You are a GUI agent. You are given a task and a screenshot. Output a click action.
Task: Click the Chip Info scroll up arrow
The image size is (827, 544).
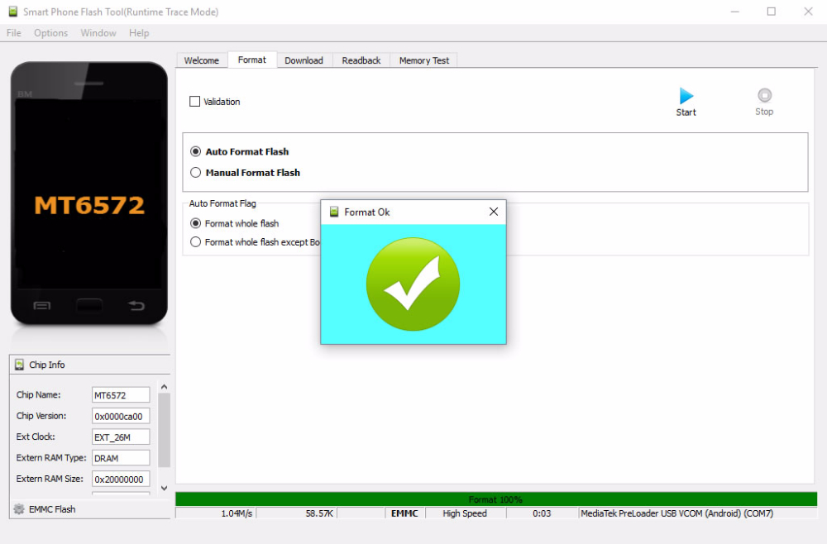tap(164, 387)
